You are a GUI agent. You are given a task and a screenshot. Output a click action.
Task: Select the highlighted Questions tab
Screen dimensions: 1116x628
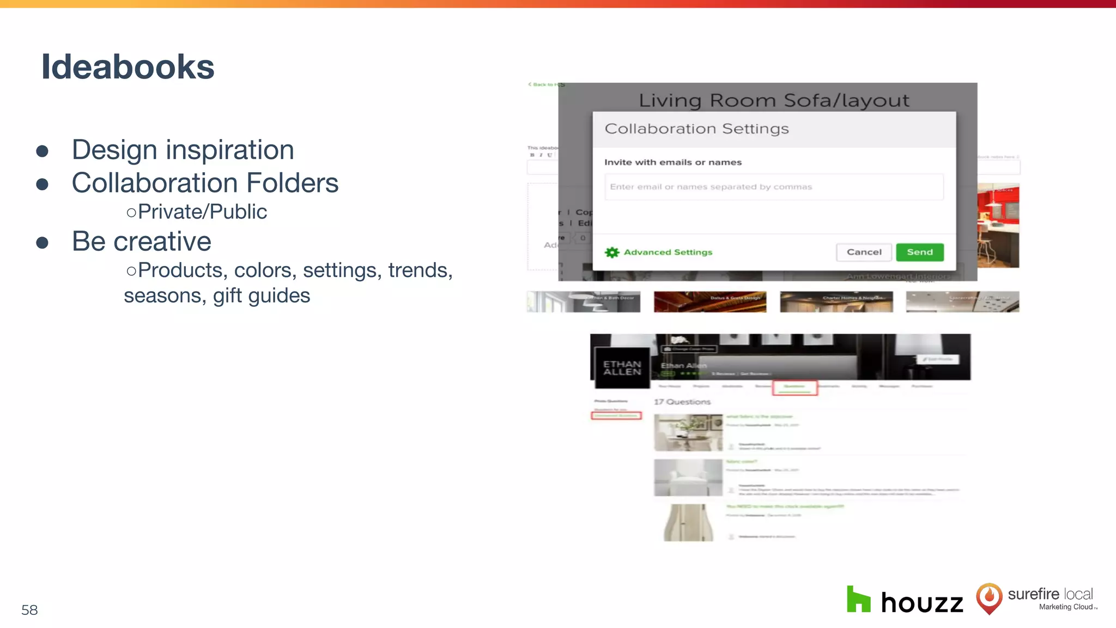click(x=794, y=387)
